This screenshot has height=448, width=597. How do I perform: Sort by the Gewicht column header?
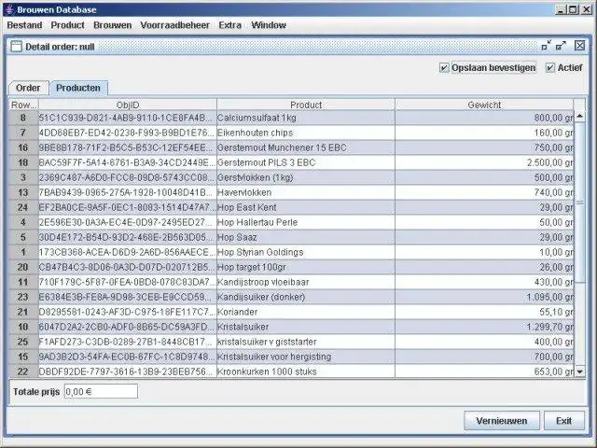[x=484, y=105]
